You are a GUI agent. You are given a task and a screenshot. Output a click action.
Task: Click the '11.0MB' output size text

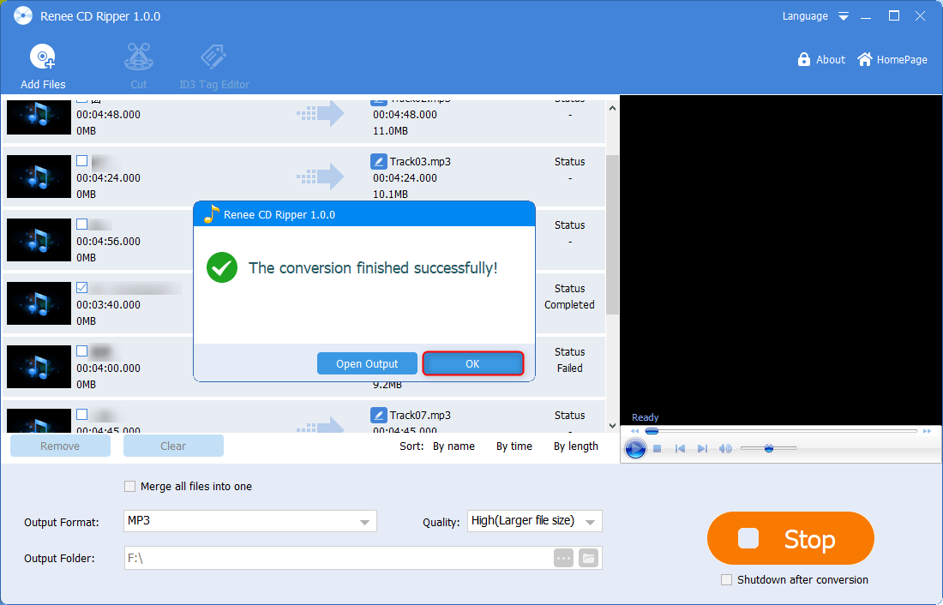(390, 130)
